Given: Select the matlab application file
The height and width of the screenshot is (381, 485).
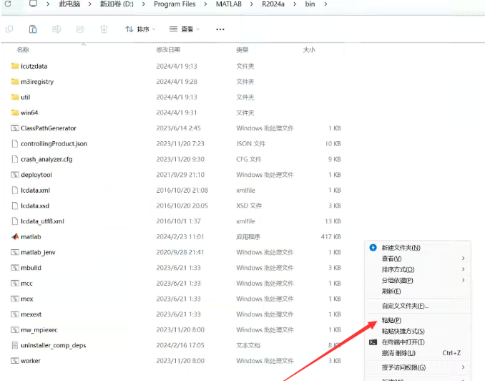Looking at the screenshot, I should (31, 236).
